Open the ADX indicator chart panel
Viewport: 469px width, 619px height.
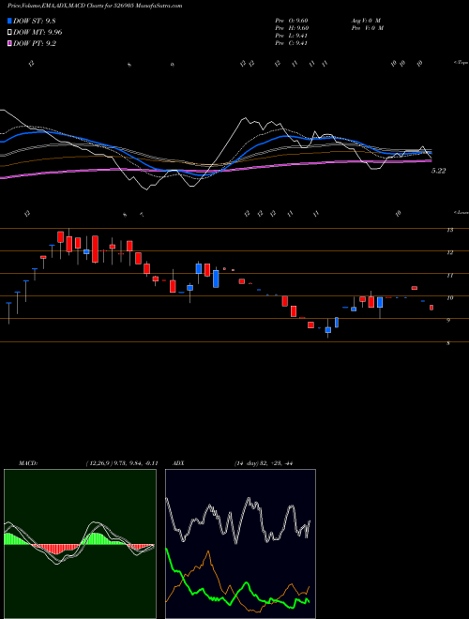[x=240, y=544]
